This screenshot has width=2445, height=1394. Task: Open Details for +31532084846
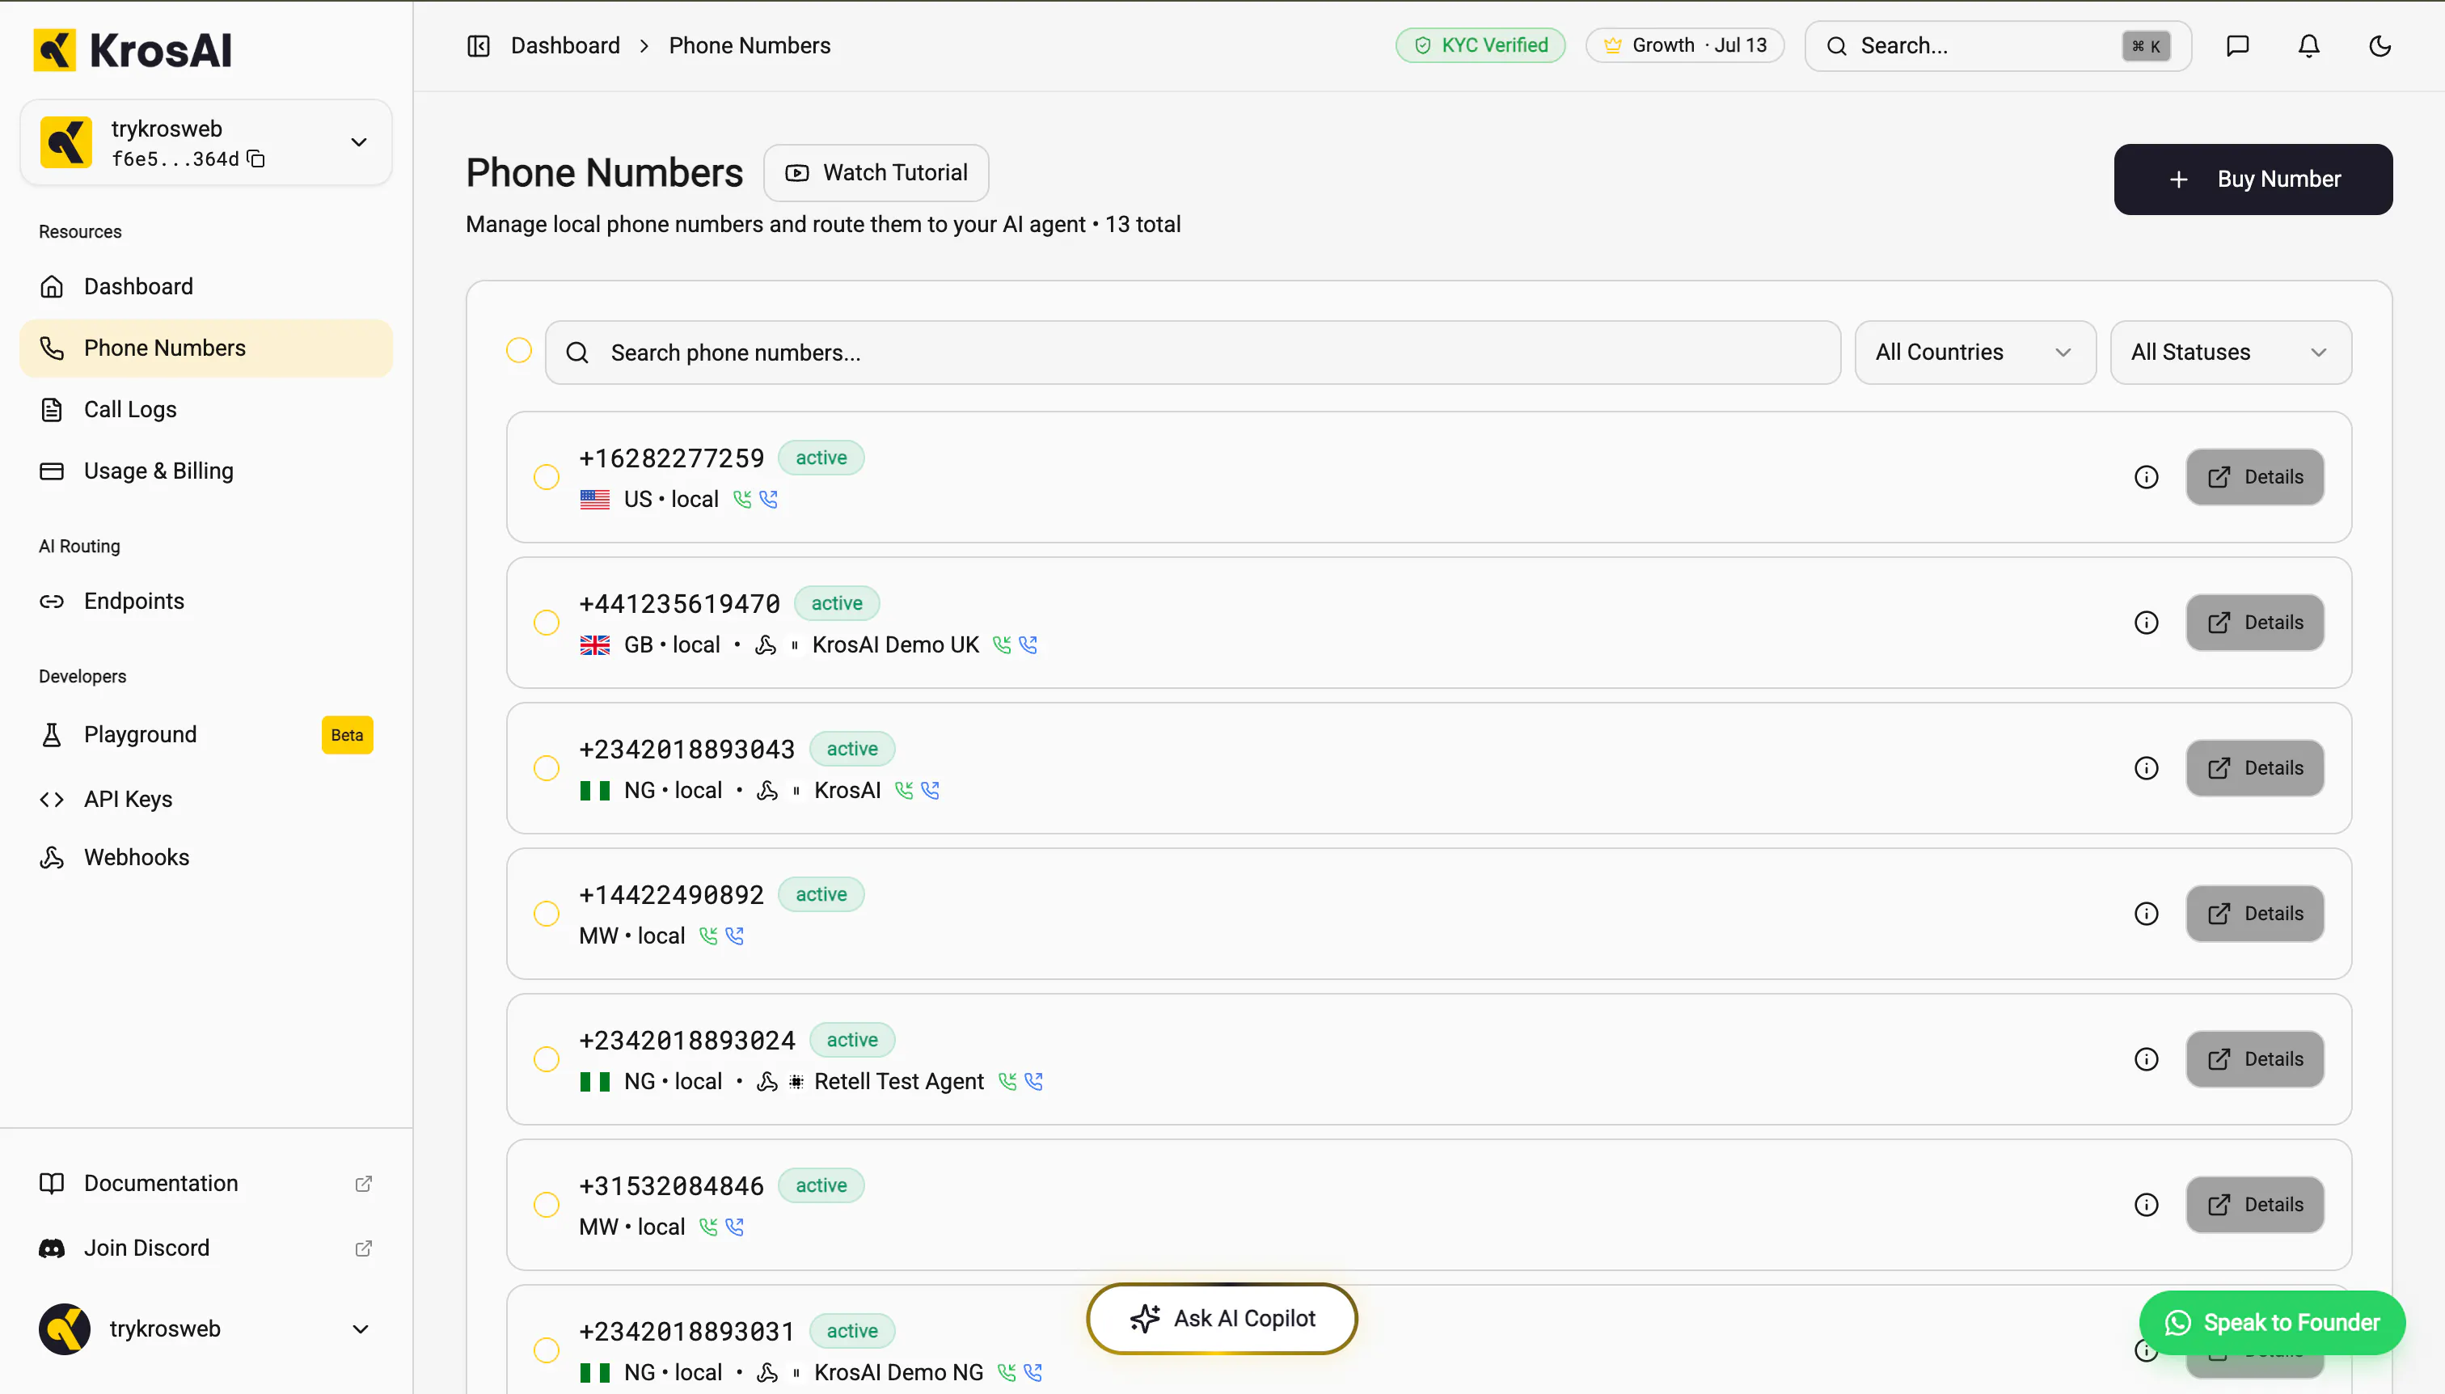point(2254,1205)
